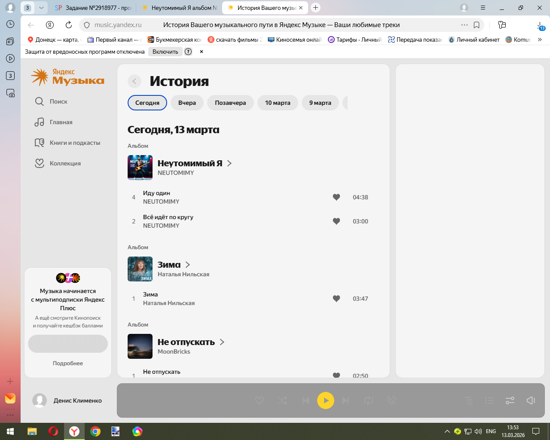
Task: Like the track Иду один
Action: pos(336,197)
